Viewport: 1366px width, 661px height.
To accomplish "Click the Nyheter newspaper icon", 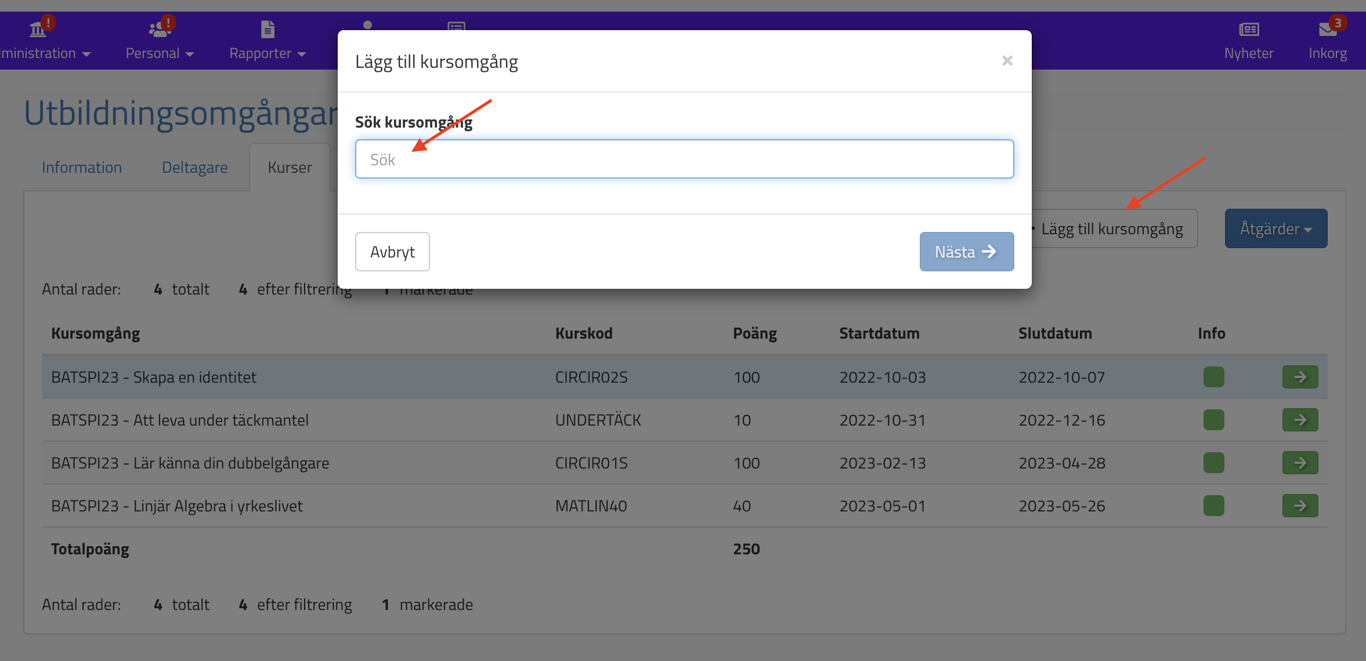I will coord(1248,29).
